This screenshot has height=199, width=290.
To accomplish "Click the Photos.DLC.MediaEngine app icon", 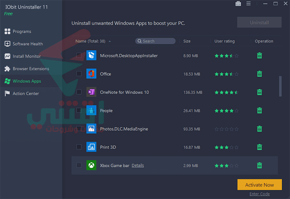I will coord(92,128).
